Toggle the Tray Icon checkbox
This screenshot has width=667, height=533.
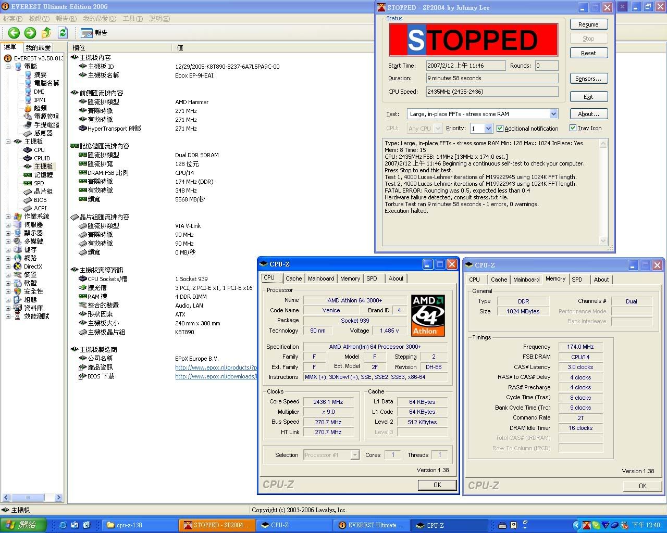(573, 128)
